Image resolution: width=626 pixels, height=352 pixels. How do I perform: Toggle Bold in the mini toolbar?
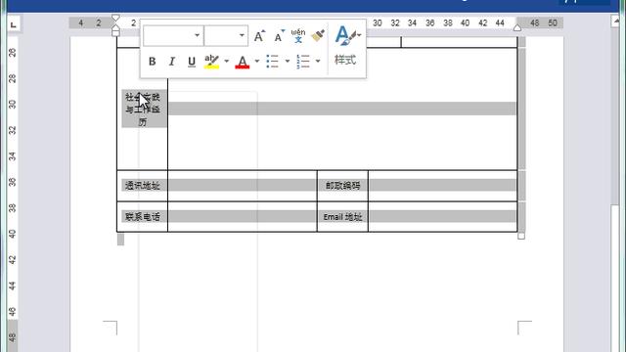coord(153,62)
